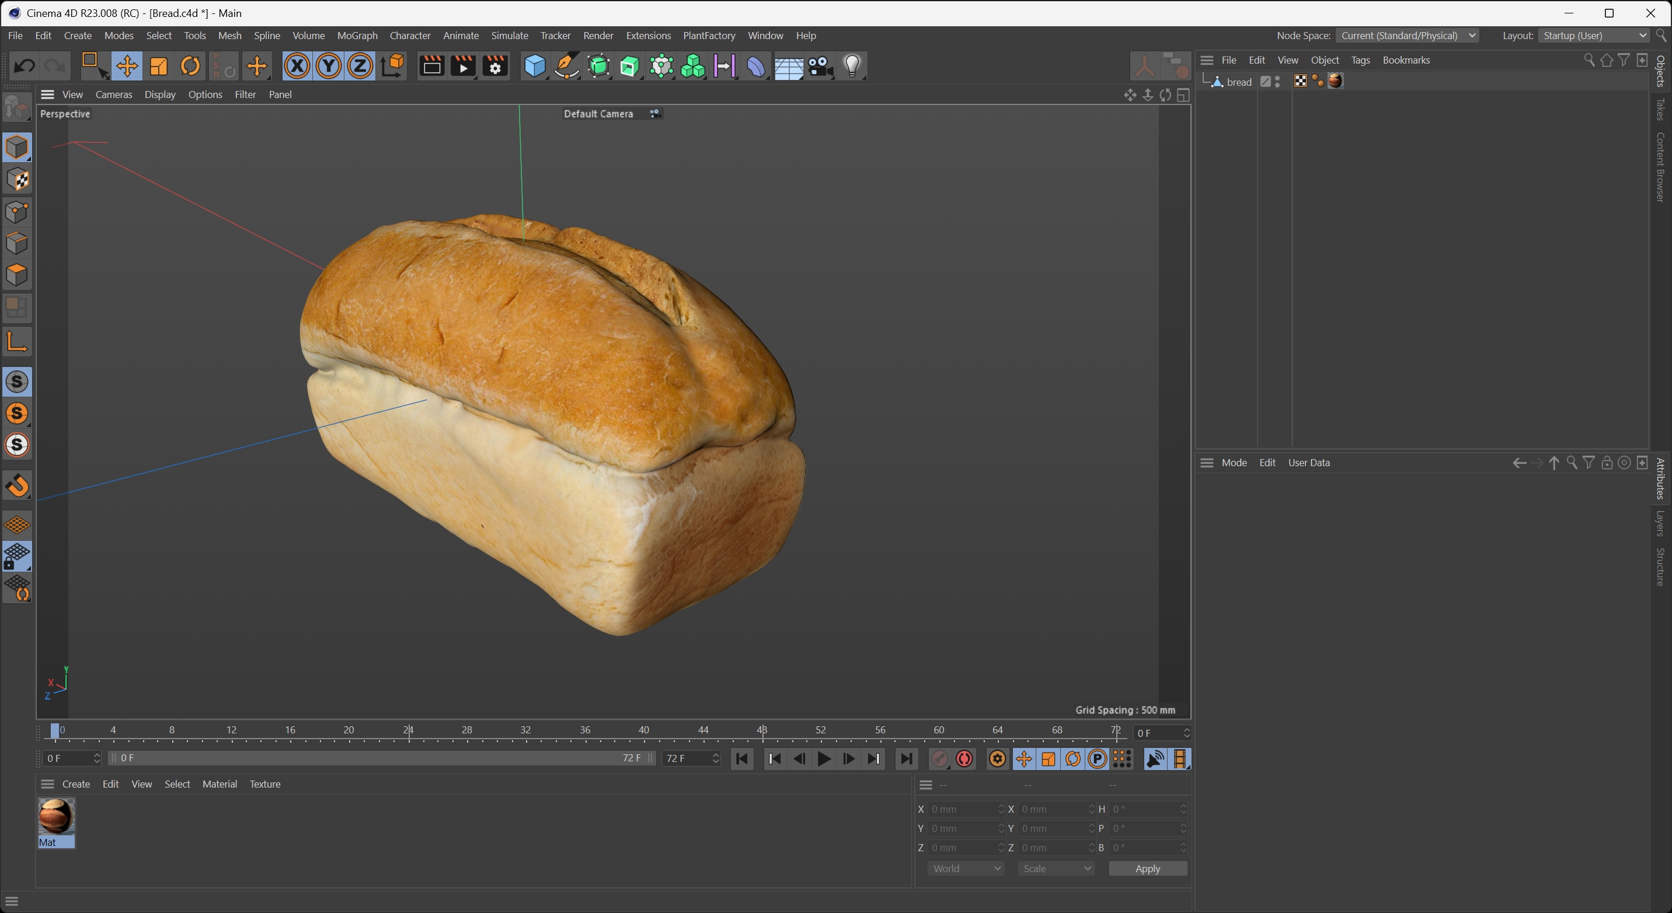The image size is (1672, 913).
Task: Toggle X axis lock
Action: [x=297, y=66]
